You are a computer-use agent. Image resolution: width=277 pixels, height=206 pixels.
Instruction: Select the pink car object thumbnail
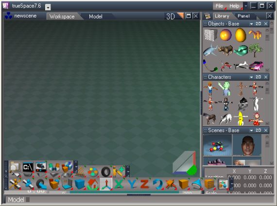pos(256,66)
